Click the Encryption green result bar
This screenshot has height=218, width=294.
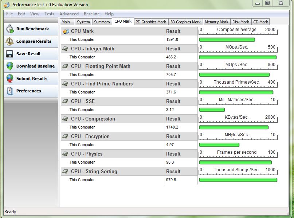[219, 145]
